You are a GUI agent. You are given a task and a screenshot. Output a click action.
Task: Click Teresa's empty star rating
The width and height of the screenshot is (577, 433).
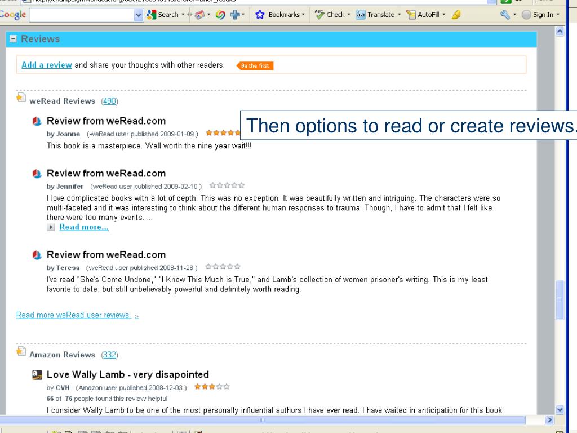223,267
